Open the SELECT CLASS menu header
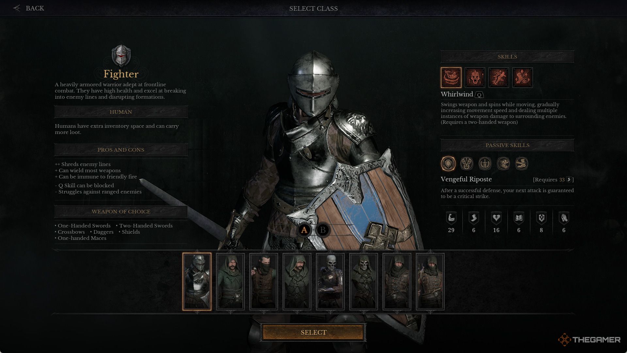627x353 pixels. 313,8
